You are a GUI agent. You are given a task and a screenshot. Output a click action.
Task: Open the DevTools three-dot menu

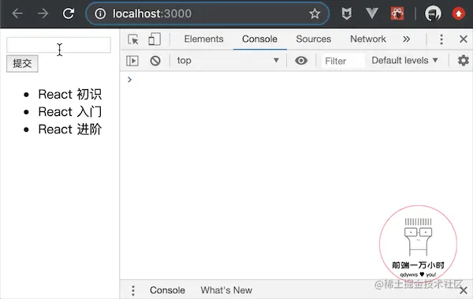[441, 39]
